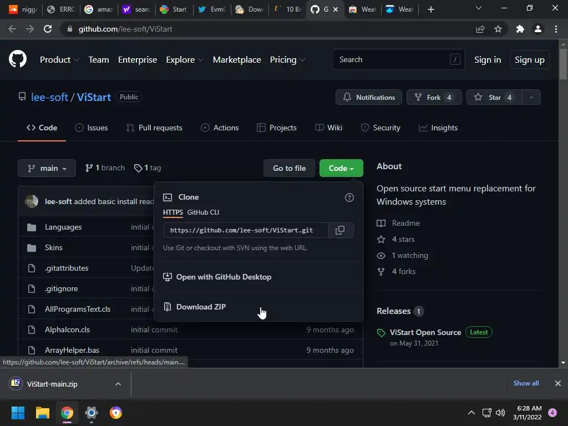This screenshot has width=568, height=426.
Task: Open Settings gear in the taskbar
Action: point(92,413)
